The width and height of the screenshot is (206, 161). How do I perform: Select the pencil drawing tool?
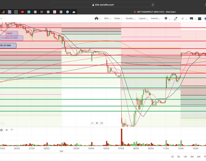tap(175, 19)
